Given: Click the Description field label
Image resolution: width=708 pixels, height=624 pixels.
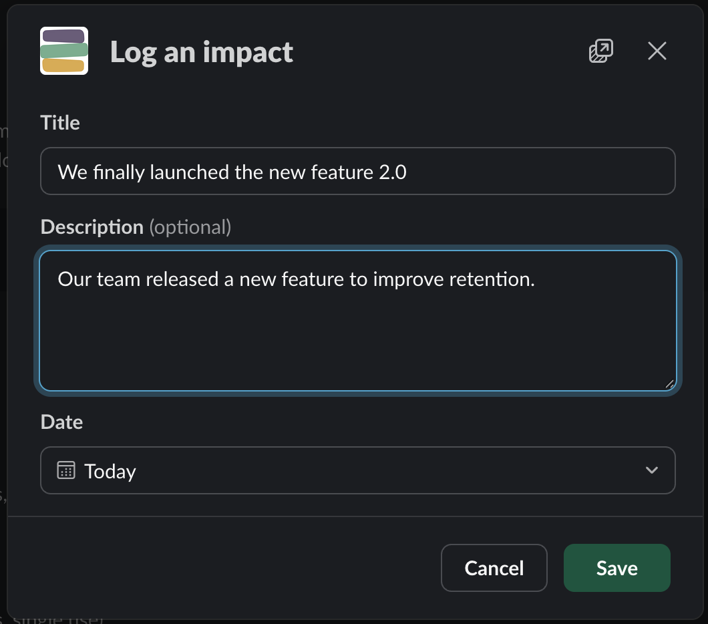Looking at the screenshot, I should tap(136, 227).
